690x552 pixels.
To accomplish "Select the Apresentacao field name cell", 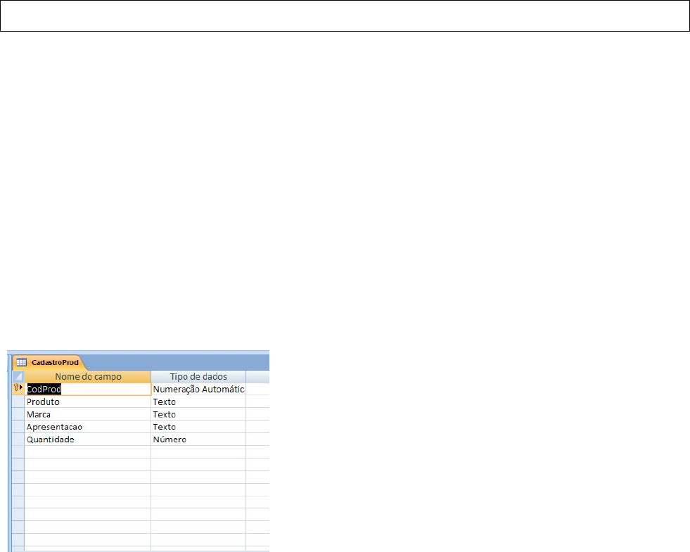I will pyautogui.click(x=88, y=427).
